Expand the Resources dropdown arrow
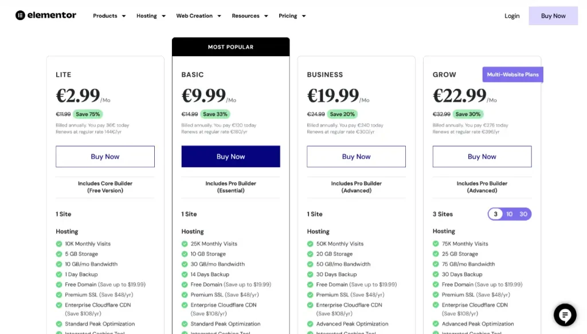 [x=266, y=16]
